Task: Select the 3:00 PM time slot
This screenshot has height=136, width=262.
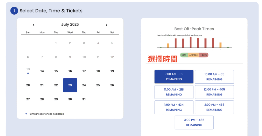Action: [x=194, y=122]
